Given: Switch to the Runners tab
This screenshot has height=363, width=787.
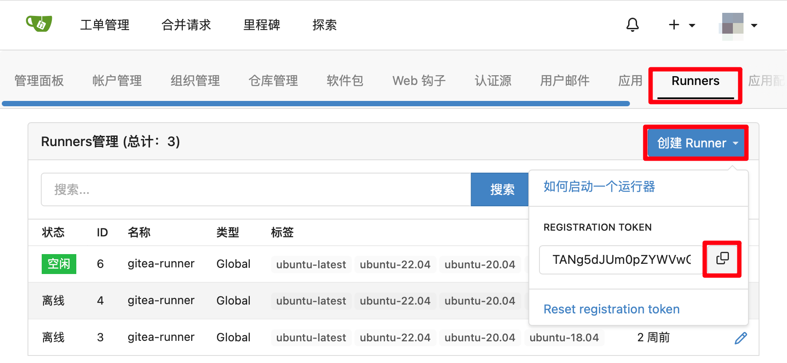Looking at the screenshot, I should (x=695, y=81).
